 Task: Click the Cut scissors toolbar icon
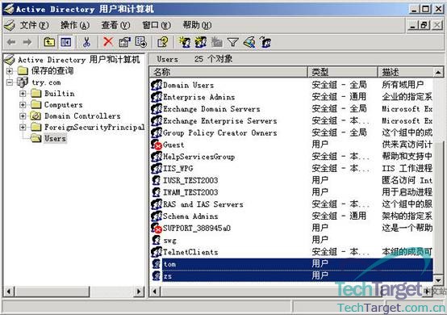pos(86,42)
